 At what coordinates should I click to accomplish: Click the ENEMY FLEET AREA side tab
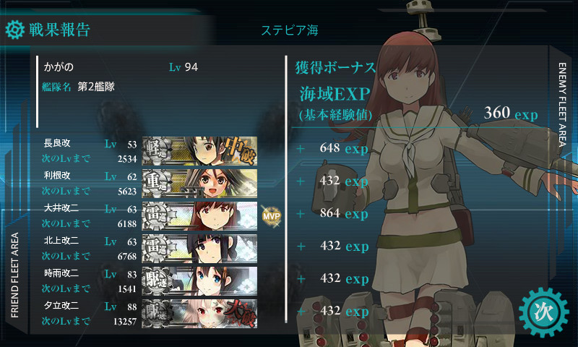pos(562,105)
